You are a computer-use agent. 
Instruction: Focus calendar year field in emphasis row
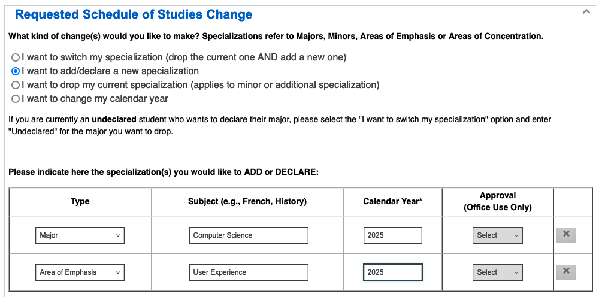point(393,272)
